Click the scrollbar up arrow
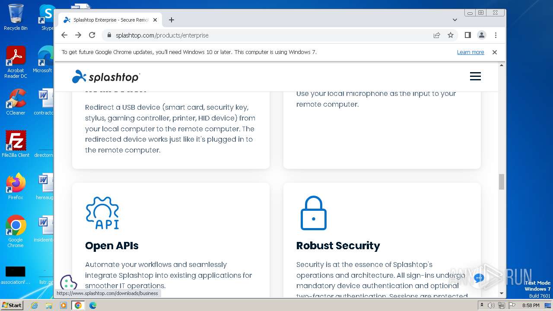Screen dimensions: 553x311 (502, 65)
